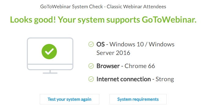Screen dimensions: 207x112
Task: Click the Looks good green headline
Action: (103, 20)
